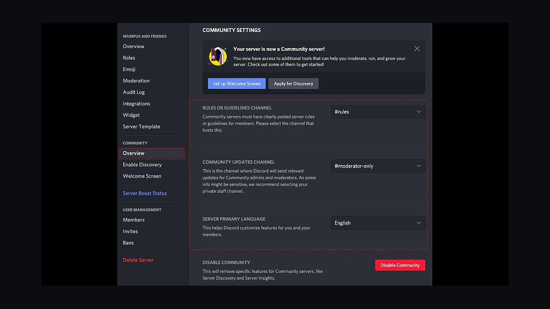
Task: Click the 'Rules or Guidelines Channel' label
Action: [x=237, y=108]
